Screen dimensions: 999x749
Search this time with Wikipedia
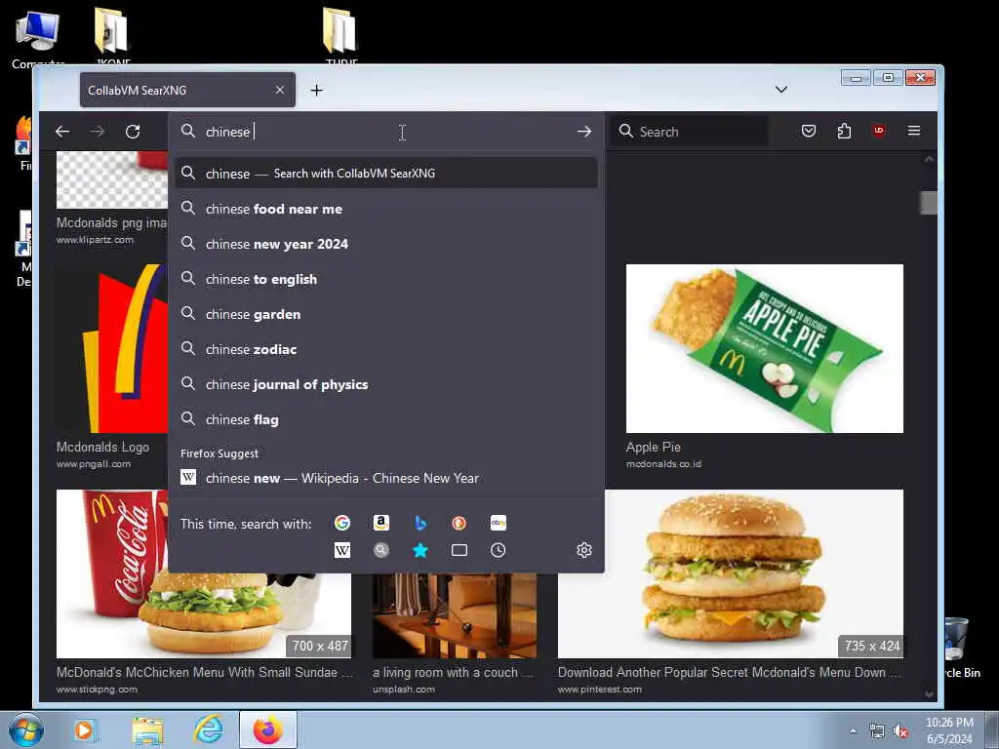(342, 550)
